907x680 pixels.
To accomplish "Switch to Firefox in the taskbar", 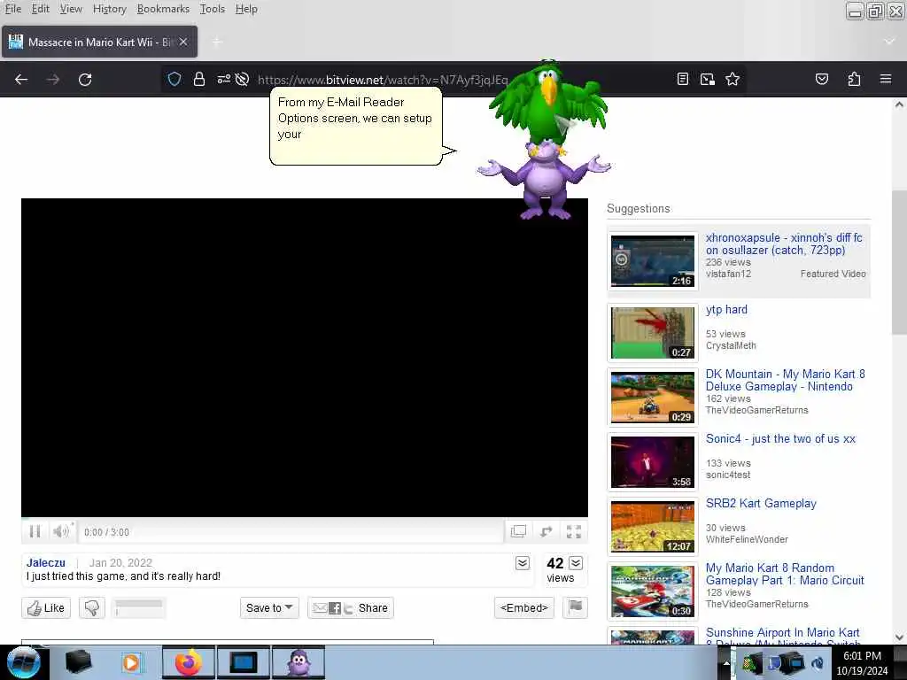I will coord(188,662).
